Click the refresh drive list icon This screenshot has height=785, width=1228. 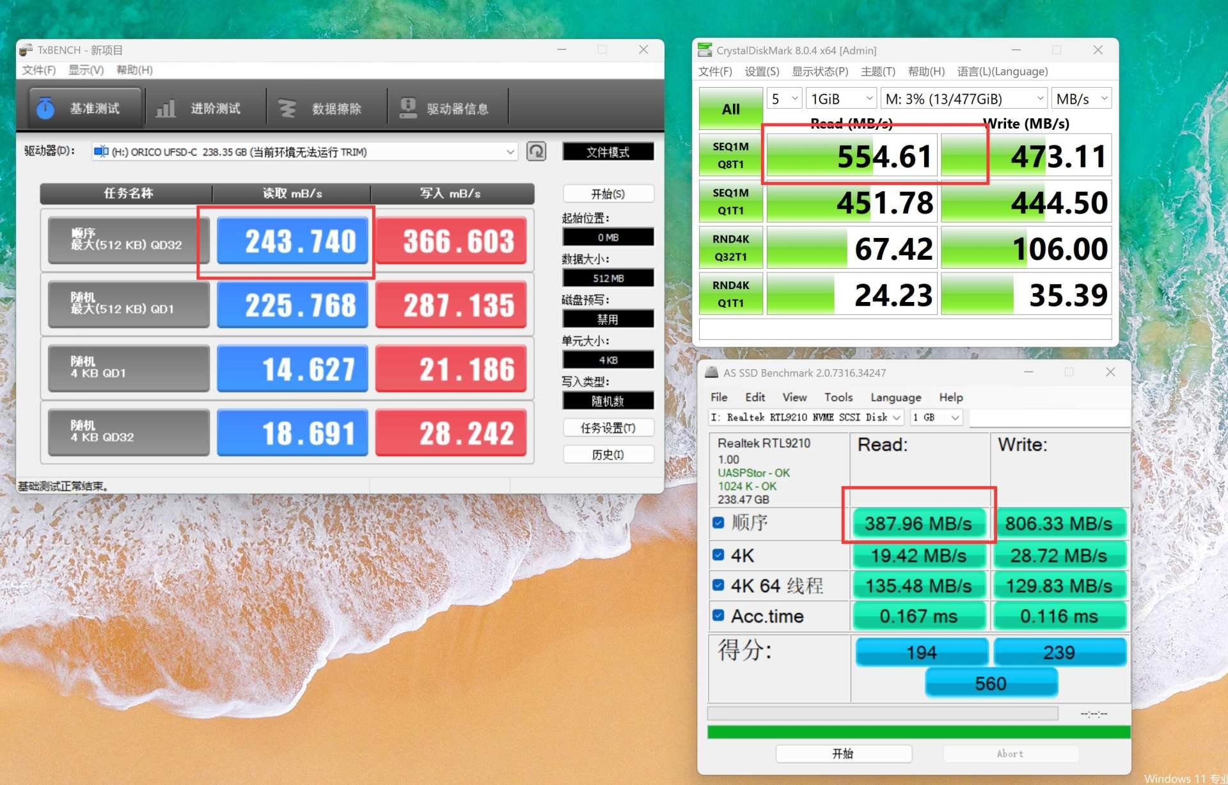pyautogui.click(x=536, y=152)
